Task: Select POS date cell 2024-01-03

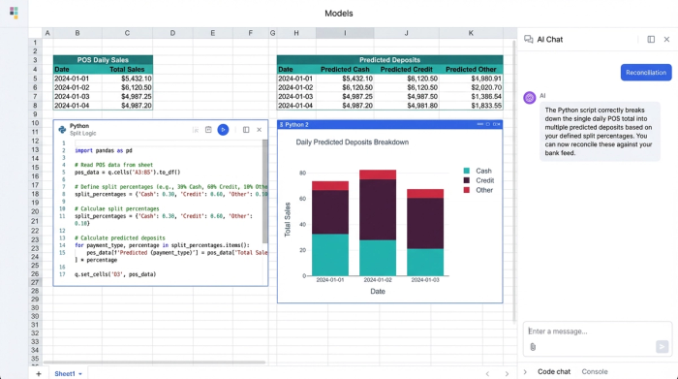Action: coord(77,97)
